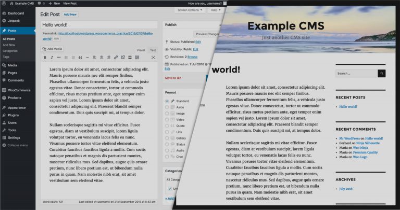This screenshot has width=400, height=210.
Task: Click the site Search field
Action: tap(357, 74)
